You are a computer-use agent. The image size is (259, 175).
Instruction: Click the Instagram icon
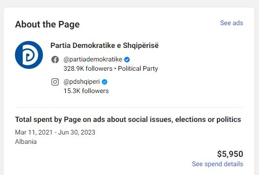point(55,82)
